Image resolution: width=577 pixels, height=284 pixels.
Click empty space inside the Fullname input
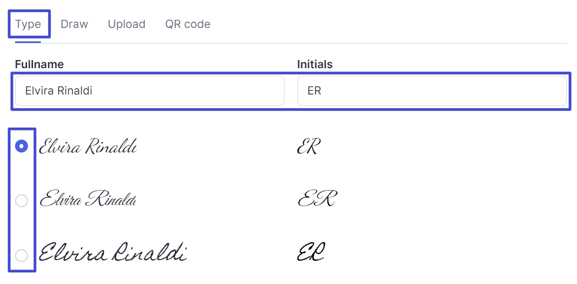tap(204, 91)
